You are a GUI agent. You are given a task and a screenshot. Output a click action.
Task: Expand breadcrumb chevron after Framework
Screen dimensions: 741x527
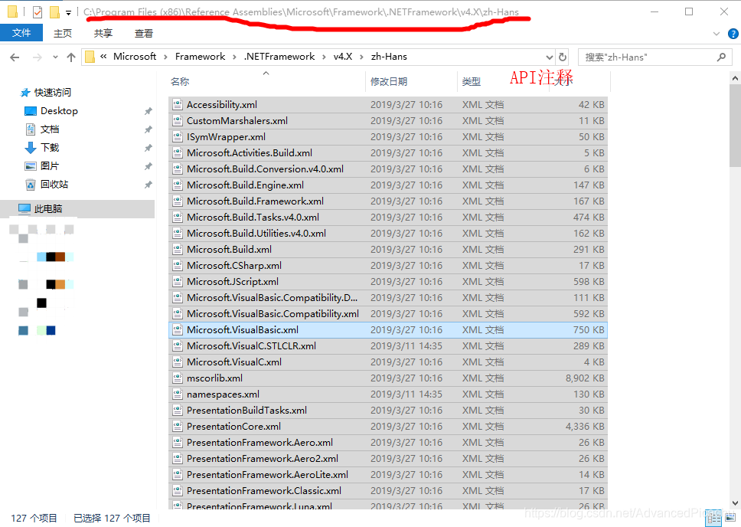[234, 57]
